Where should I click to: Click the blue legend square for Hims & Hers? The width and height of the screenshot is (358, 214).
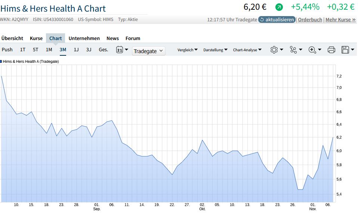(1, 61)
